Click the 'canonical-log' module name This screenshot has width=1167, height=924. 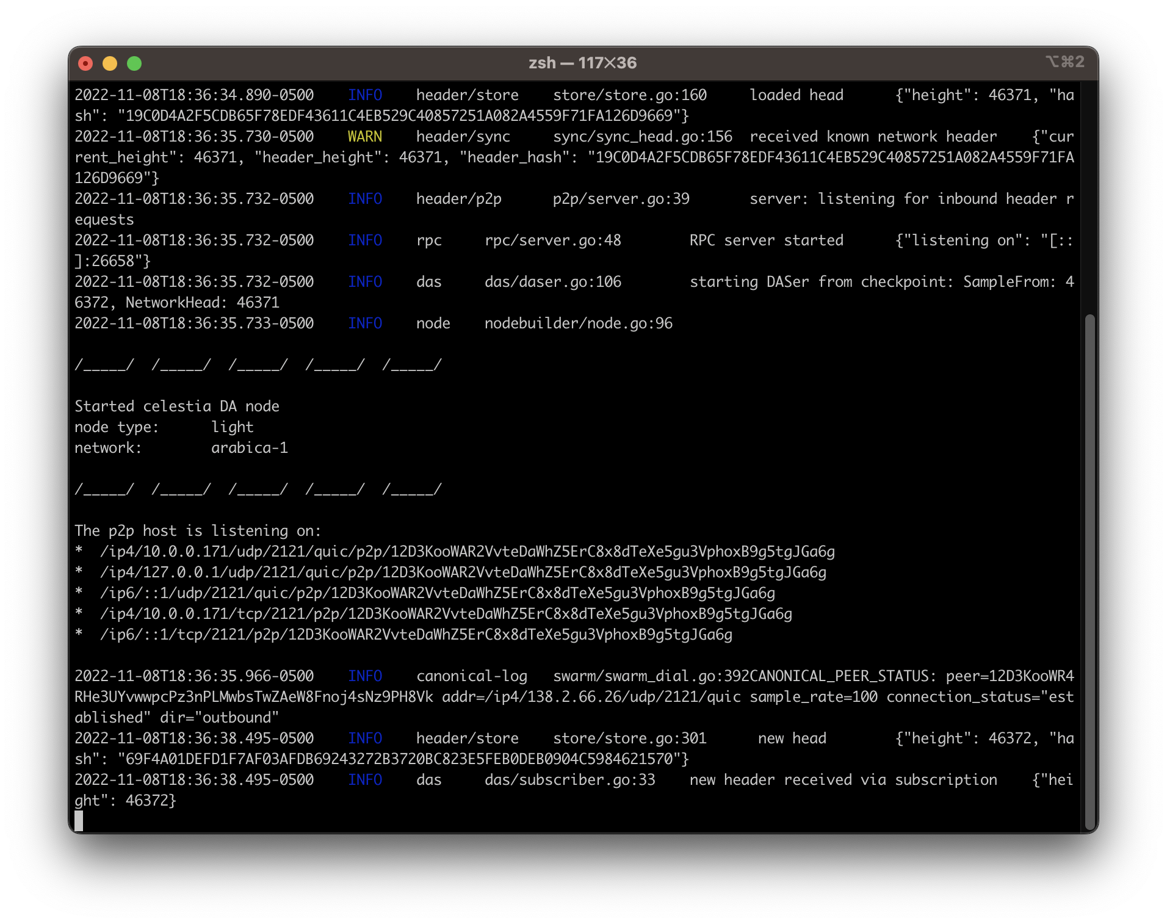[x=472, y=676]
